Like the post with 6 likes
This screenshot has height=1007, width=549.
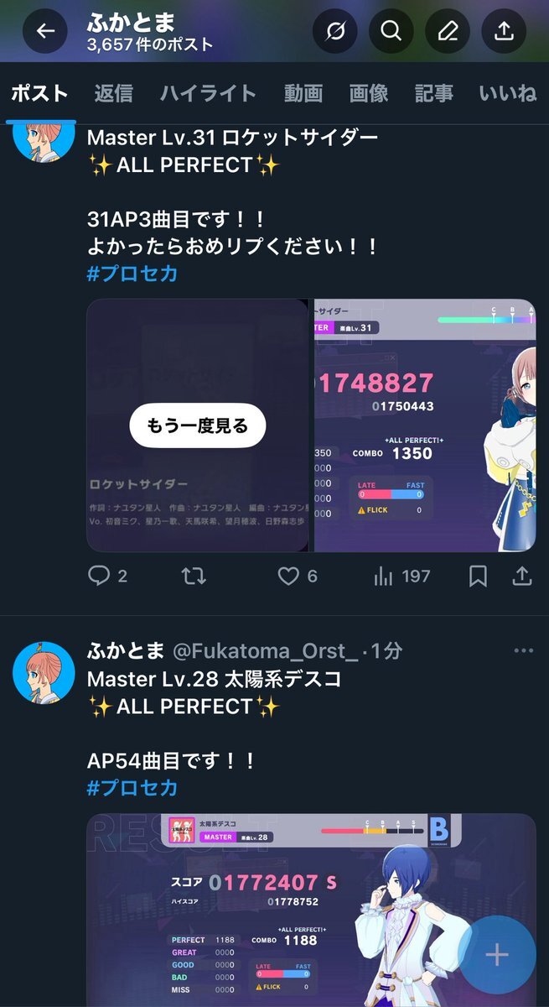[x=297, y=576]
